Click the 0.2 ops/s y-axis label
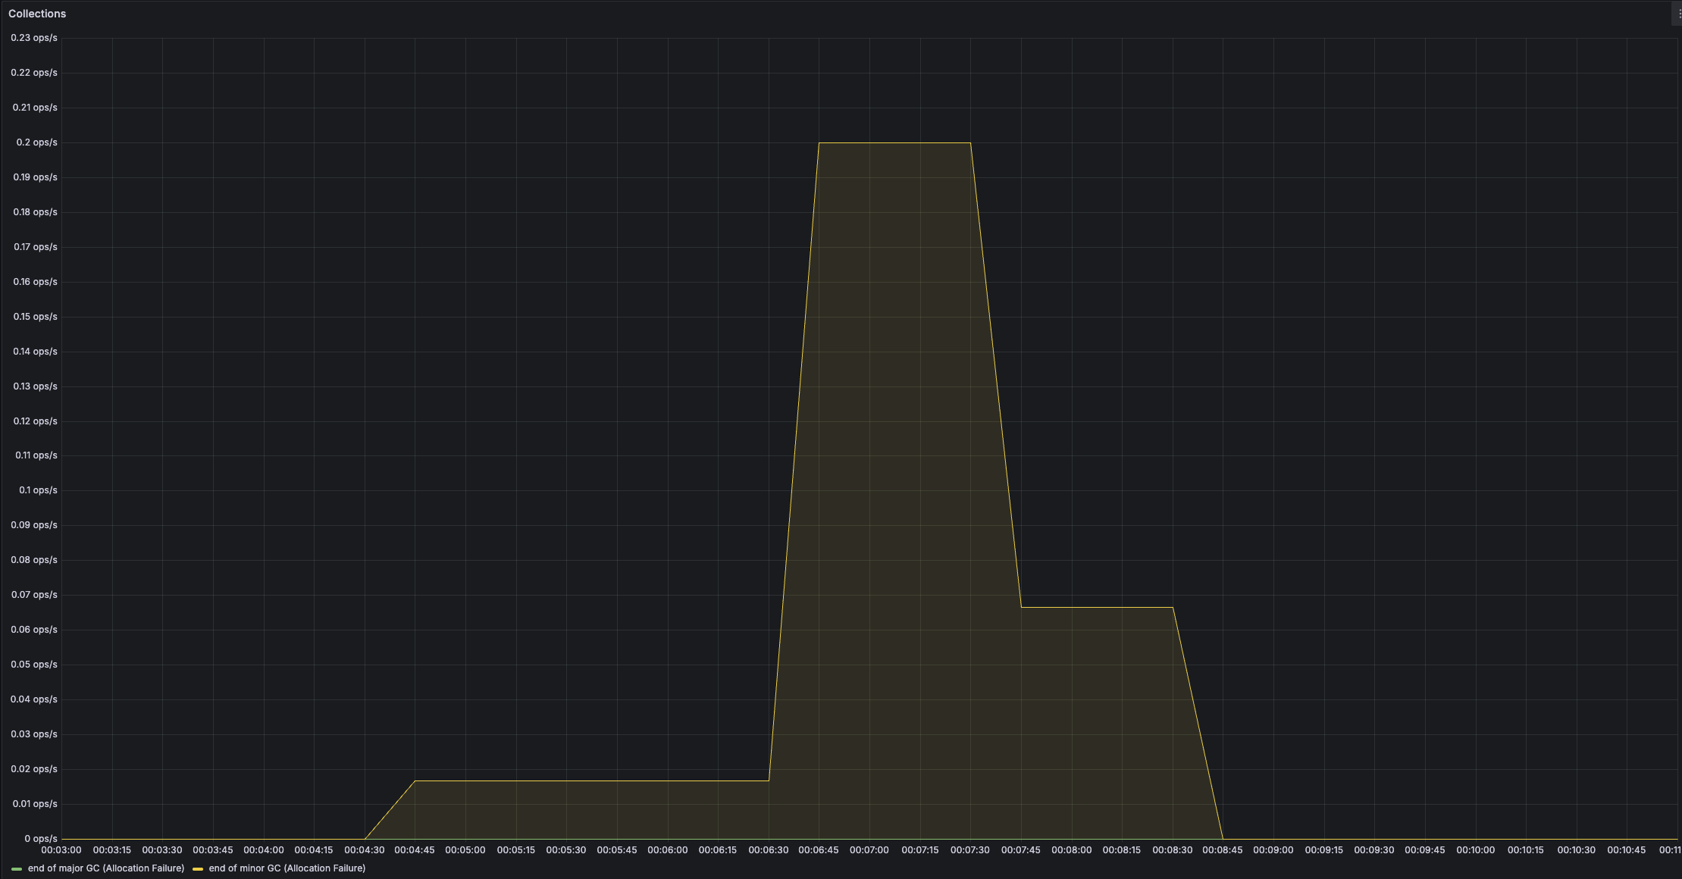The image size is (1682, 879). 36,142
